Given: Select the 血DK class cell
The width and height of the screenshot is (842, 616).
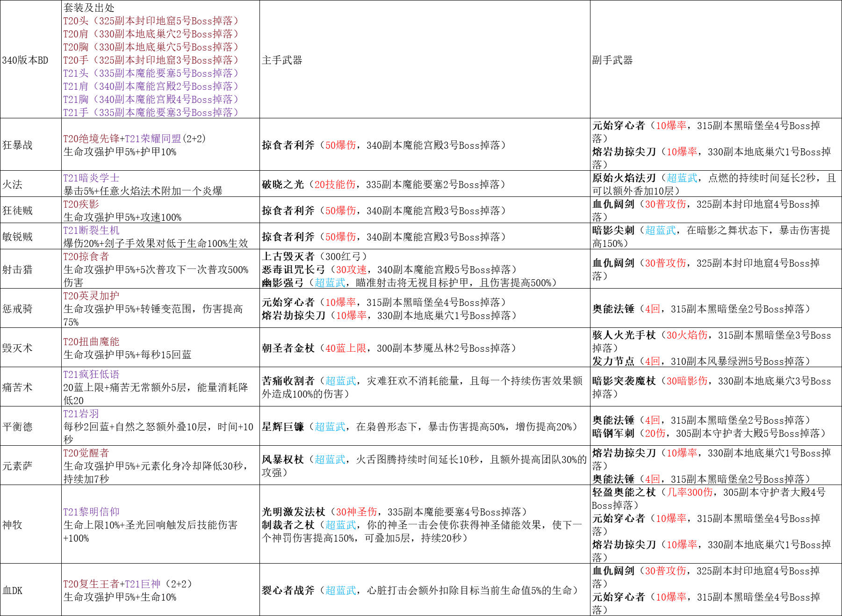Looking at the screenshot, I should pos(31,590).
